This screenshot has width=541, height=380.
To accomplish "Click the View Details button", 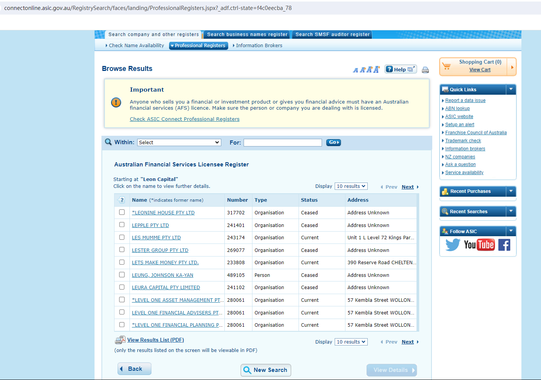I will (392, 370).
